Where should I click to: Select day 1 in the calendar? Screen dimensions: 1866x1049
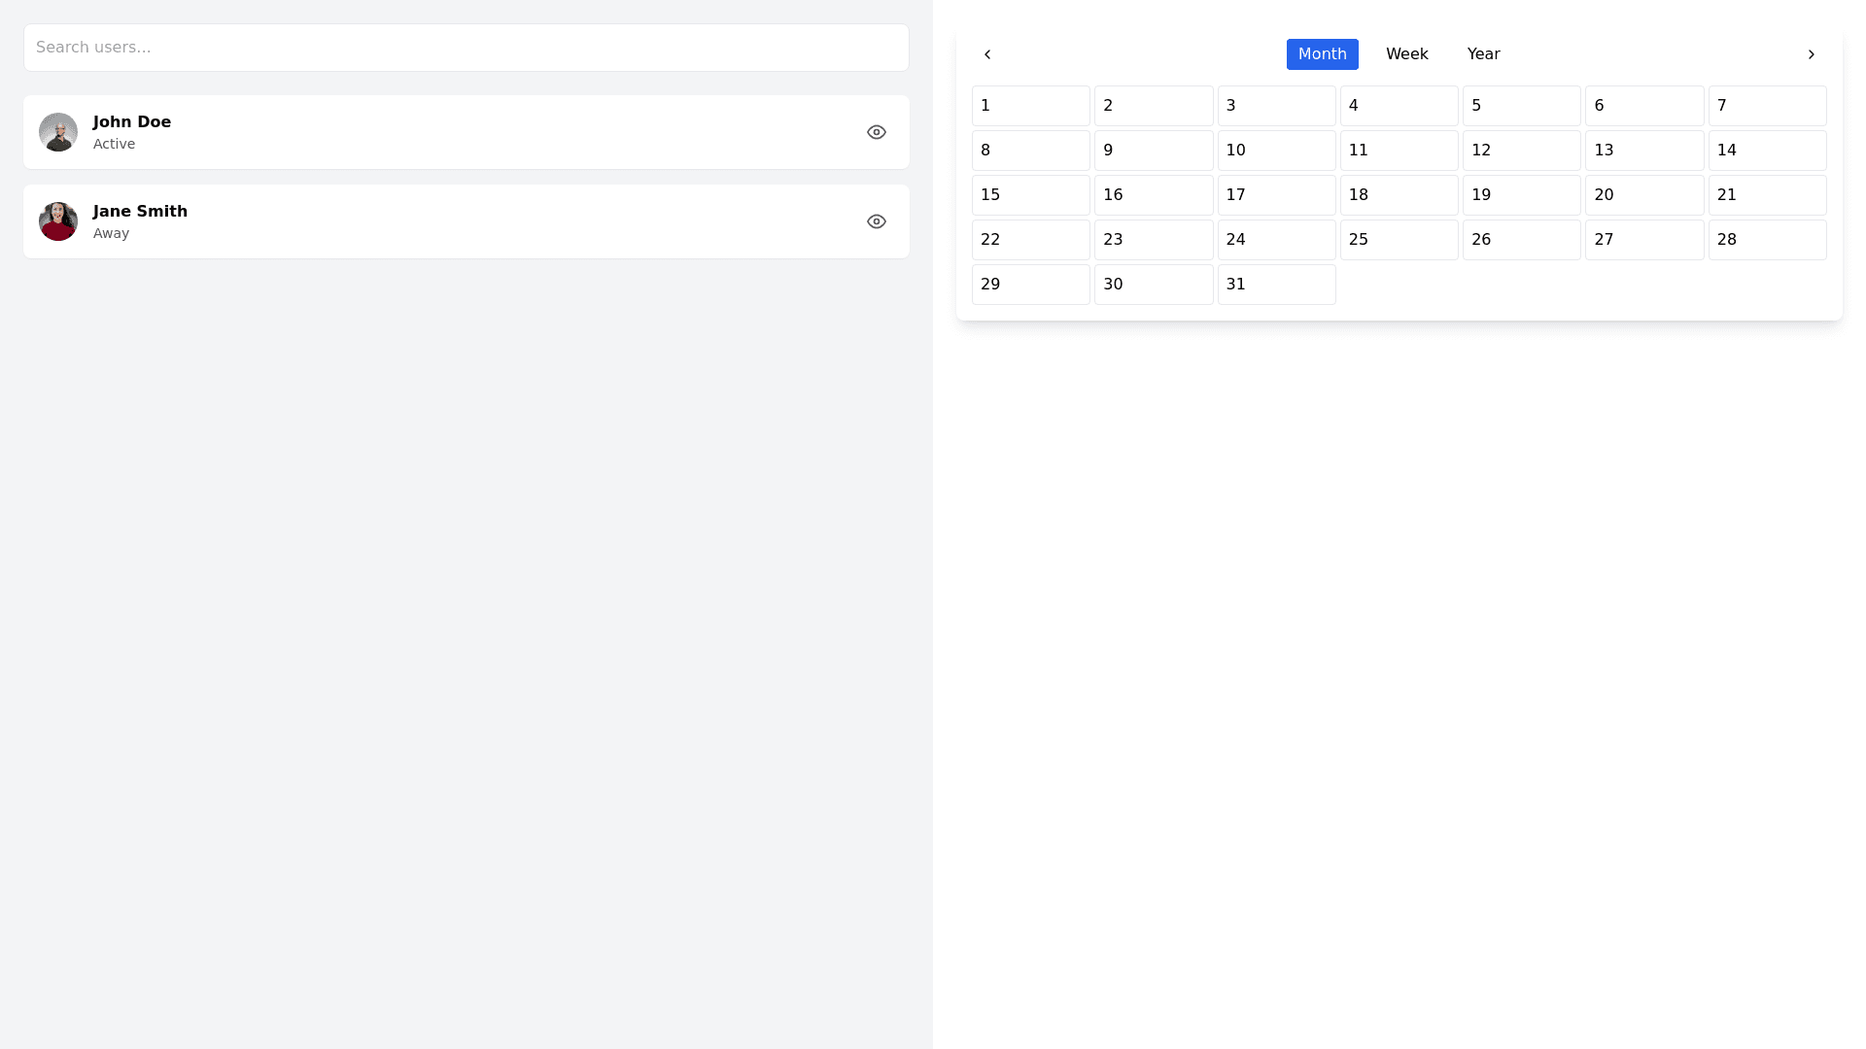pos(1030,106)
